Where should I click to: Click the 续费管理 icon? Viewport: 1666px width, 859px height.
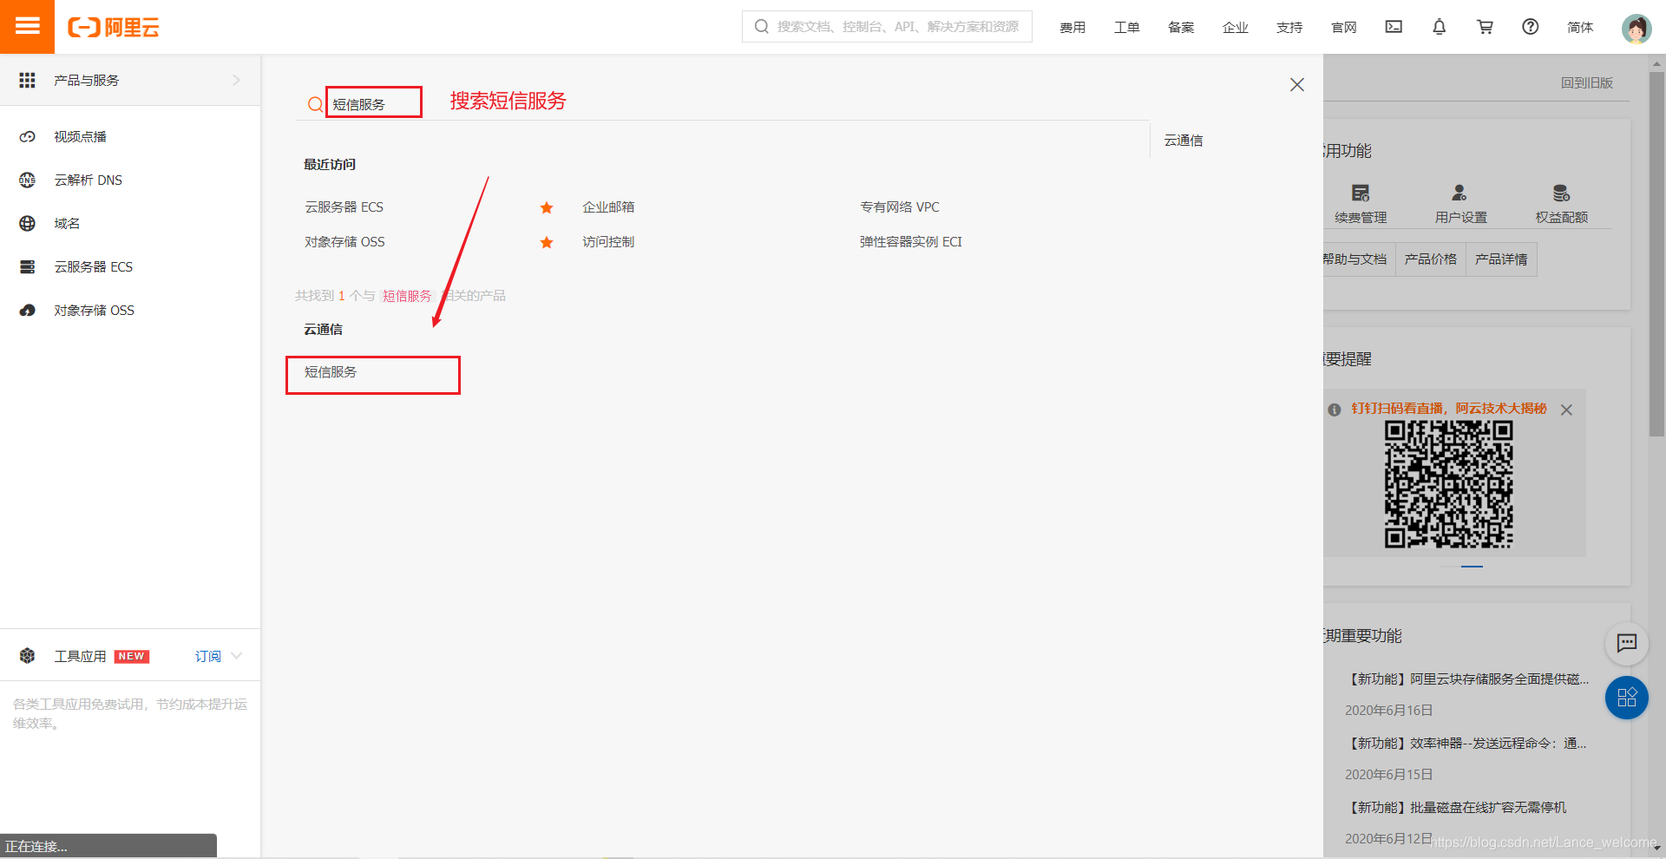click(1361, 193)
